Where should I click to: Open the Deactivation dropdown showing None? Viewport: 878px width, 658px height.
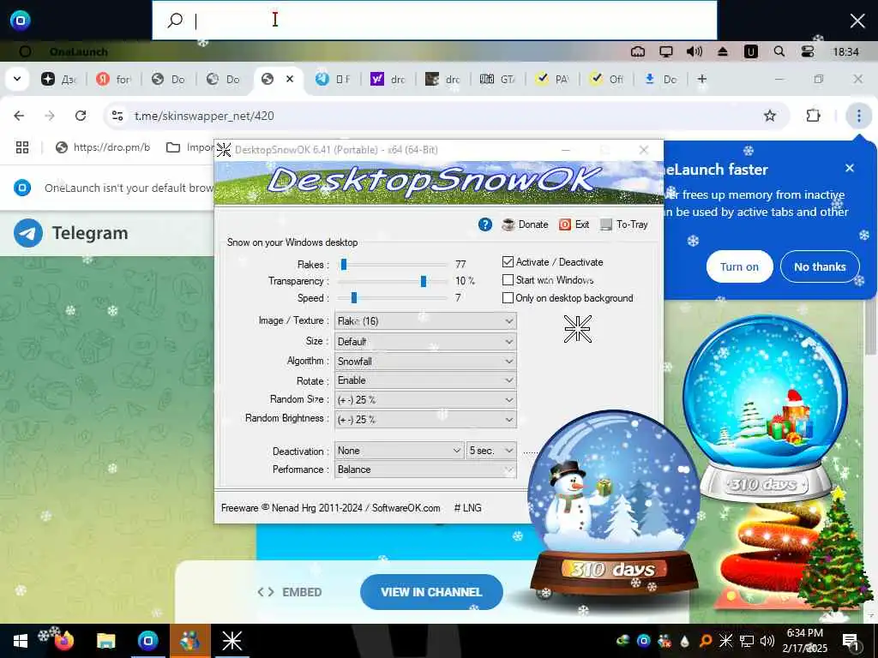click(x=399, y=451)
